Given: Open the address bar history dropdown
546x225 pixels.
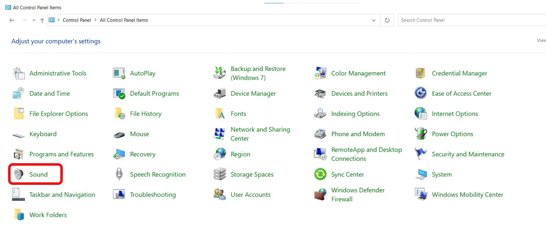Looking at the screenshot, I should [x=374, y=21].
